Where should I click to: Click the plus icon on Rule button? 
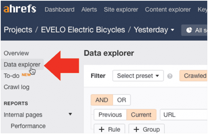point(101,129)
